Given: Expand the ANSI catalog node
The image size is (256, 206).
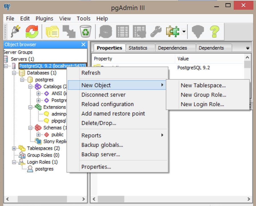Looking at the screenshot, I should (38, 93).
